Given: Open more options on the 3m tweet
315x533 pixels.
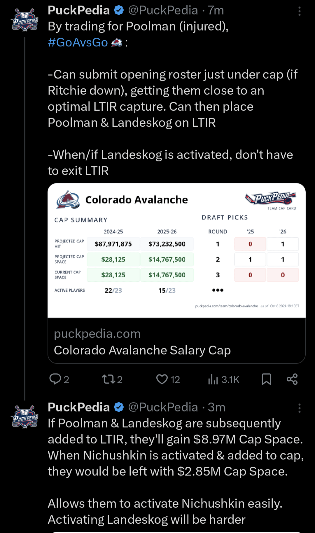Looking at the screenshot, I should click(x=299, y=408).
